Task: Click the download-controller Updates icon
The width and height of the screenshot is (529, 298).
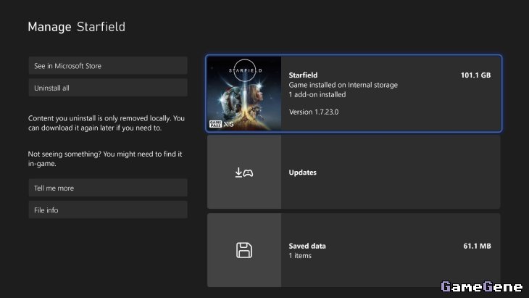Action: coord(244,173)
